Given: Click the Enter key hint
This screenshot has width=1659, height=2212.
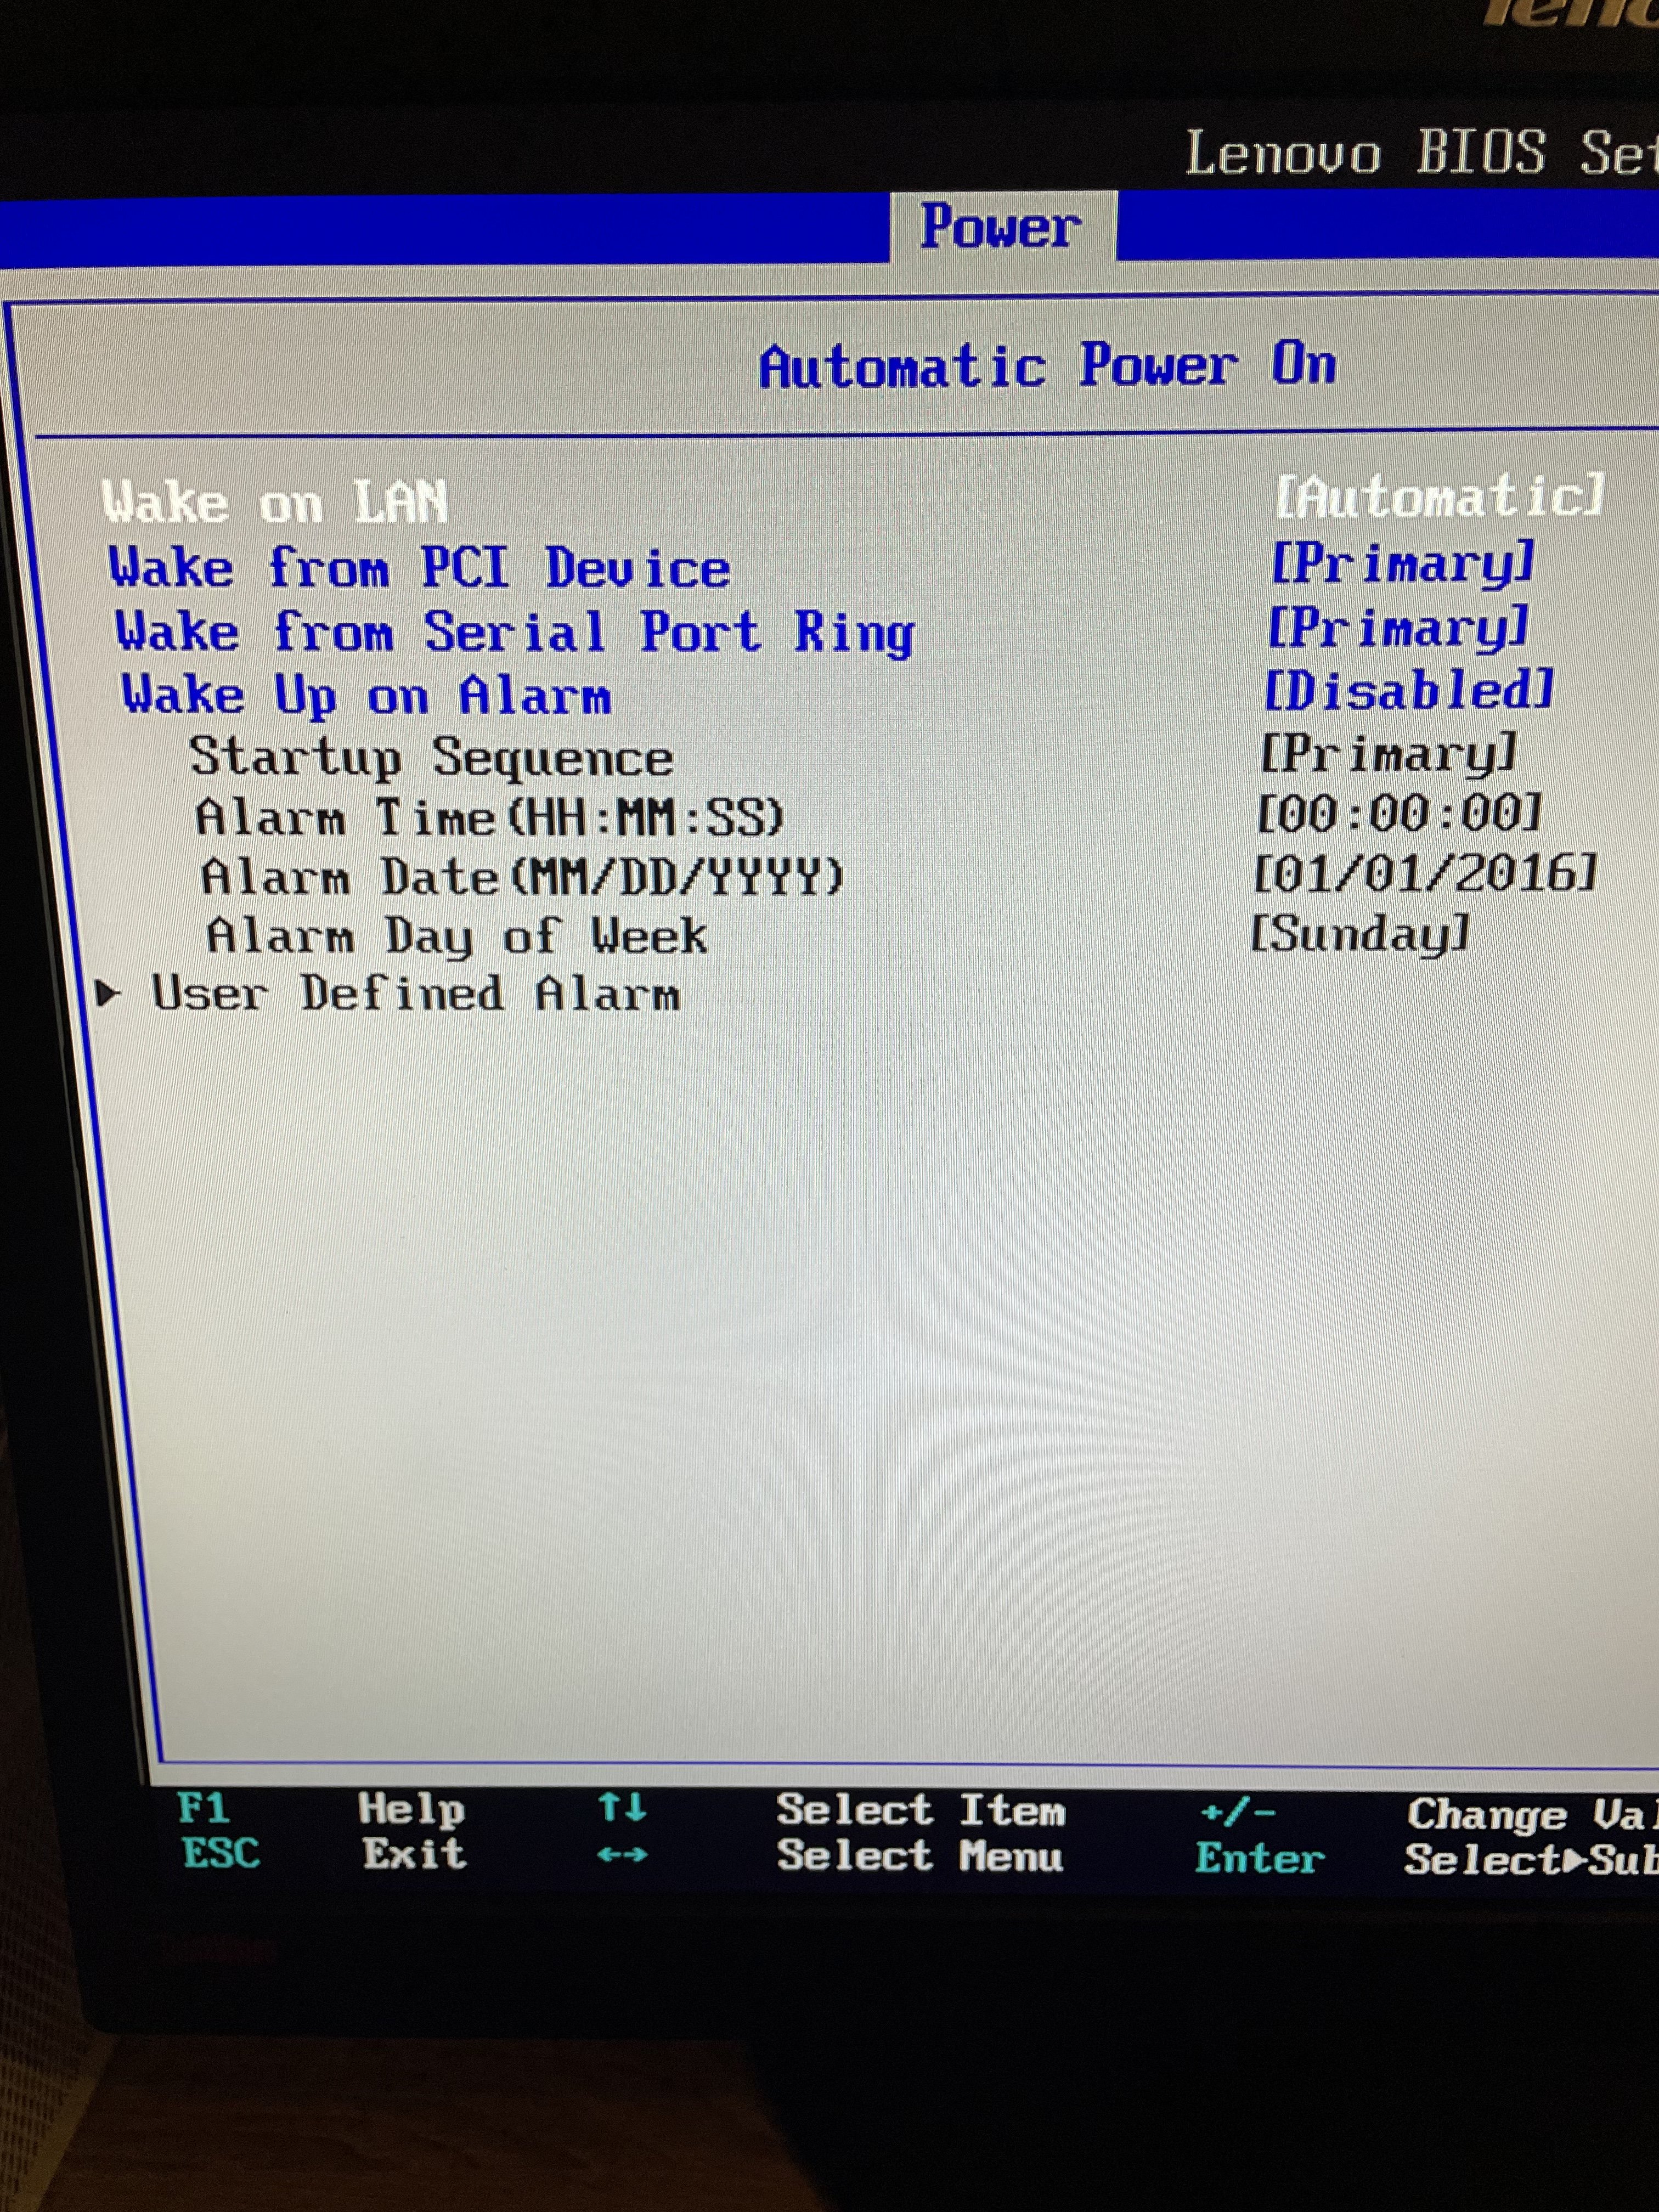Looking at the screenshot, I should [1259, 1859].
